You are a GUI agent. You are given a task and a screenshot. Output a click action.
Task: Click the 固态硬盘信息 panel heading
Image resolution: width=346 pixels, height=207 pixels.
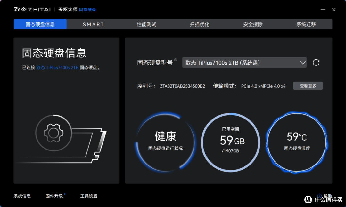coord(54,53)
